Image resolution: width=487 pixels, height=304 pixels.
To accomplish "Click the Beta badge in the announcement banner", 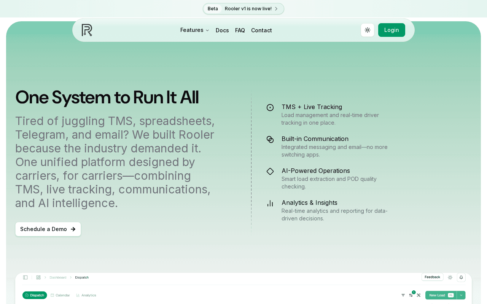I will point(213,9).
